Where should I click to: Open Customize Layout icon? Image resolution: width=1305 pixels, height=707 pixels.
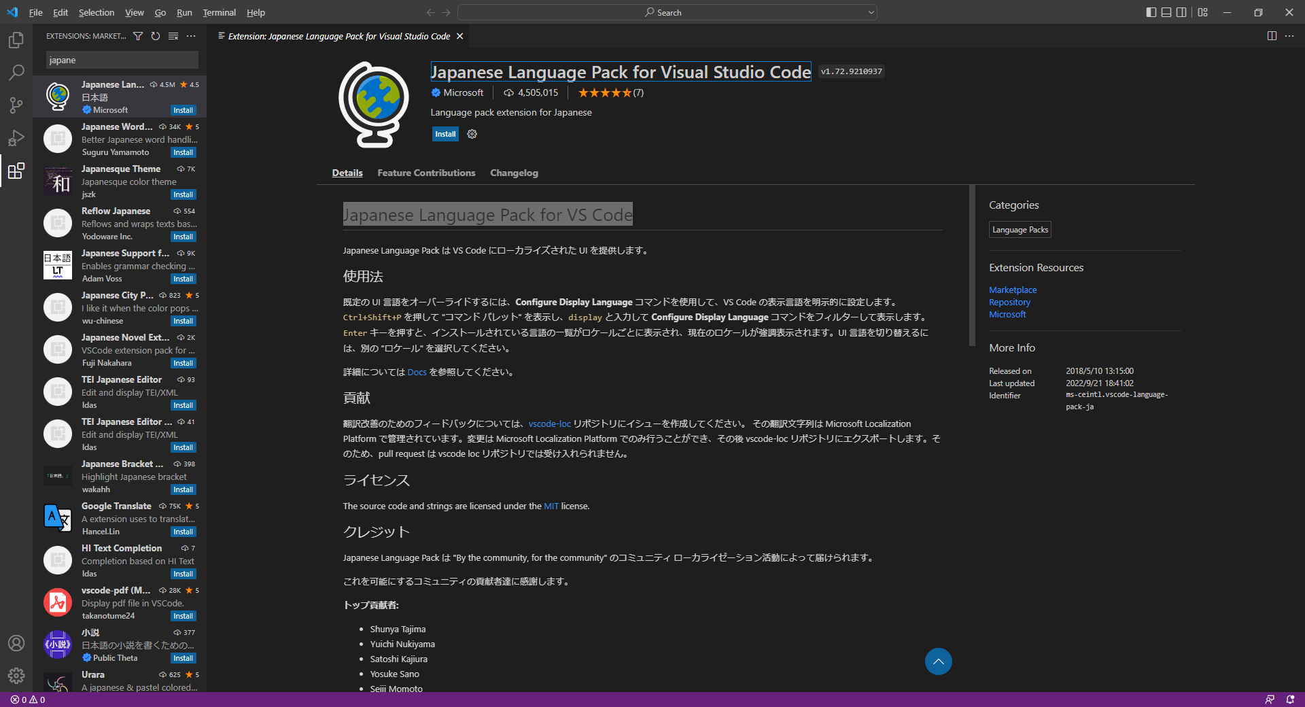tap(1203, 12)
